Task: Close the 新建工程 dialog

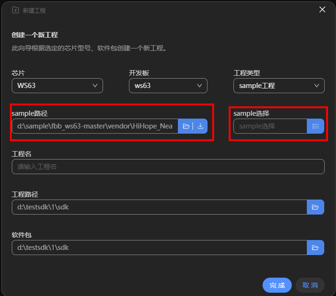Action: tap(322, 9)
